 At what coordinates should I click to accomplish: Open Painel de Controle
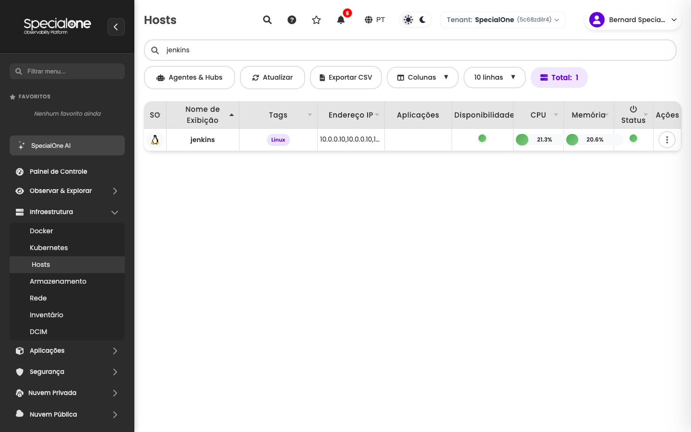coord(59,171)
